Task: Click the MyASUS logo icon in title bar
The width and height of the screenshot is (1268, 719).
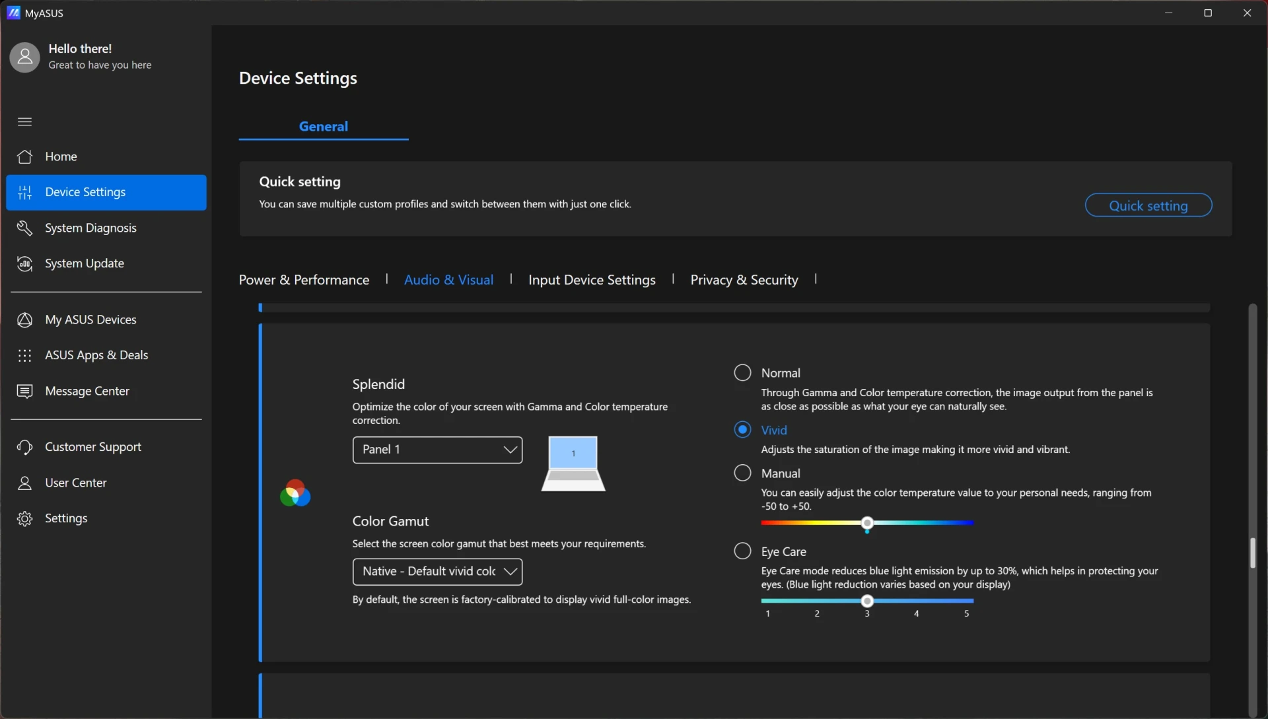Action: (x=13, y=13)
